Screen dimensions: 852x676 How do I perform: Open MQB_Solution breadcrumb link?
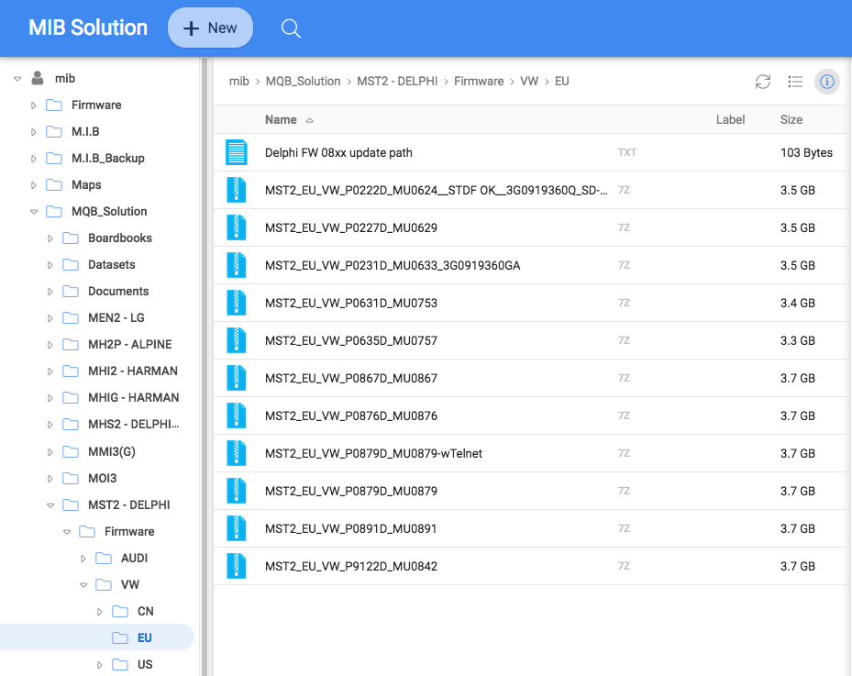pyautogui.click(x=303, y=82)
